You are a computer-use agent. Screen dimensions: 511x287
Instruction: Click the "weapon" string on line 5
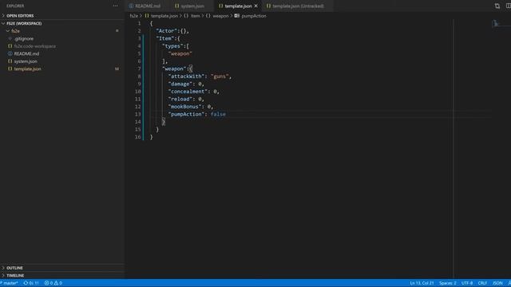(180, 53)
